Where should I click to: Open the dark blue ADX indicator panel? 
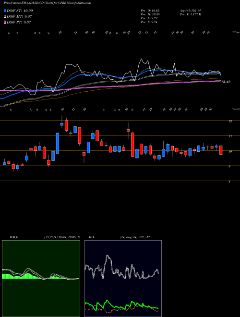coord(123,279)
